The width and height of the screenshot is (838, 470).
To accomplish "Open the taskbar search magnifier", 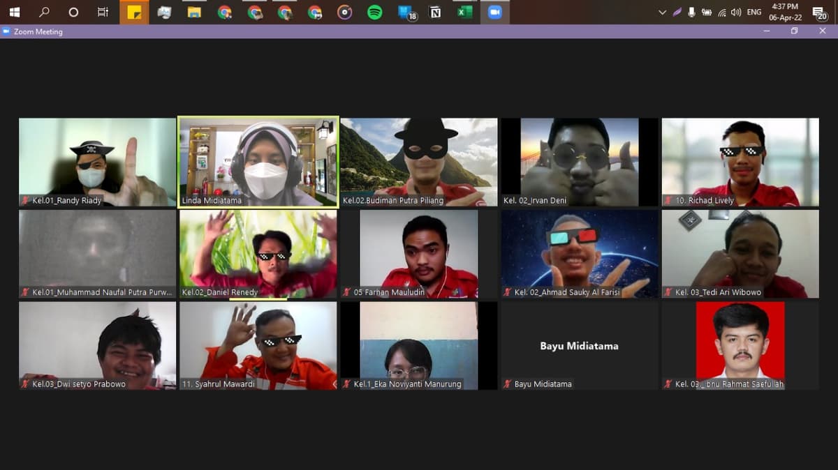I will click(x=45, y=12).
